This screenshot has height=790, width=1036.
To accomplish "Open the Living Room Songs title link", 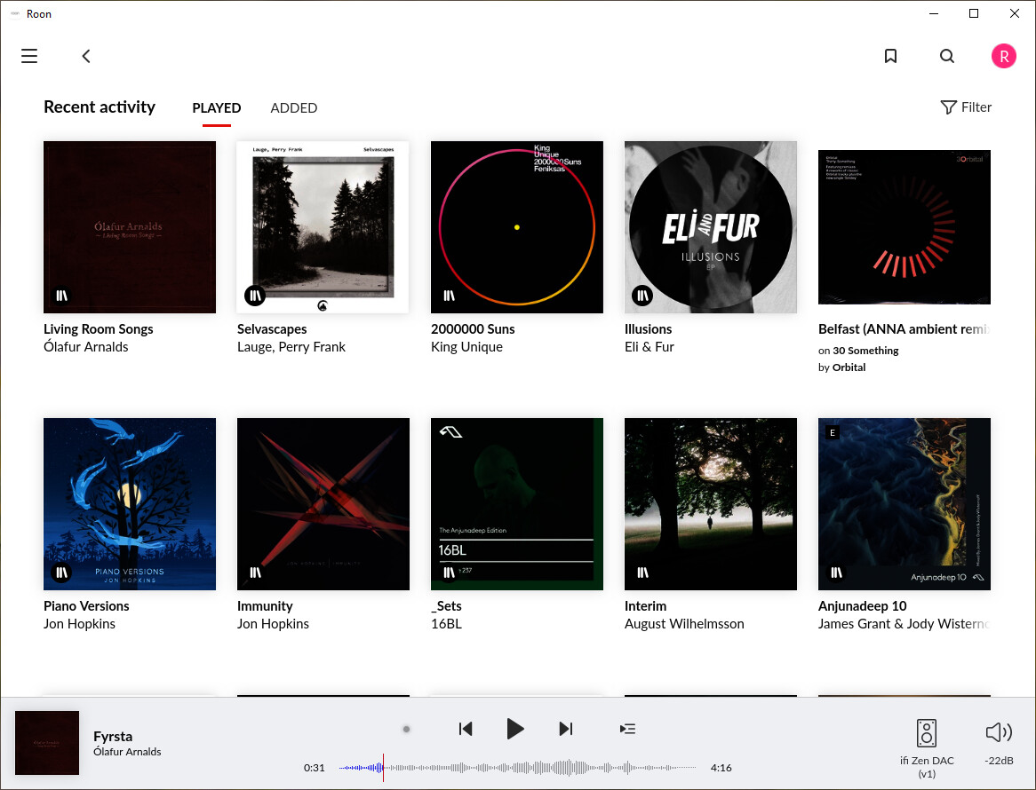I will [99, 328].
